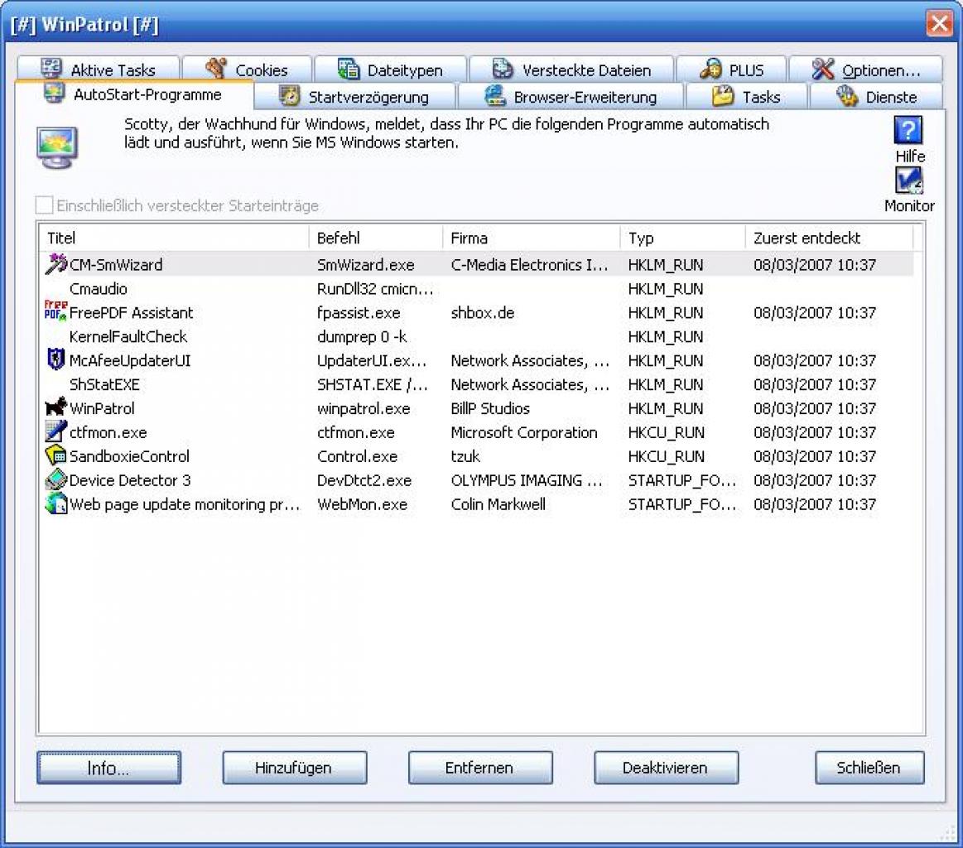Click the Web page update monitoring icon
The image size is (963, 848).
click(55, 503)
